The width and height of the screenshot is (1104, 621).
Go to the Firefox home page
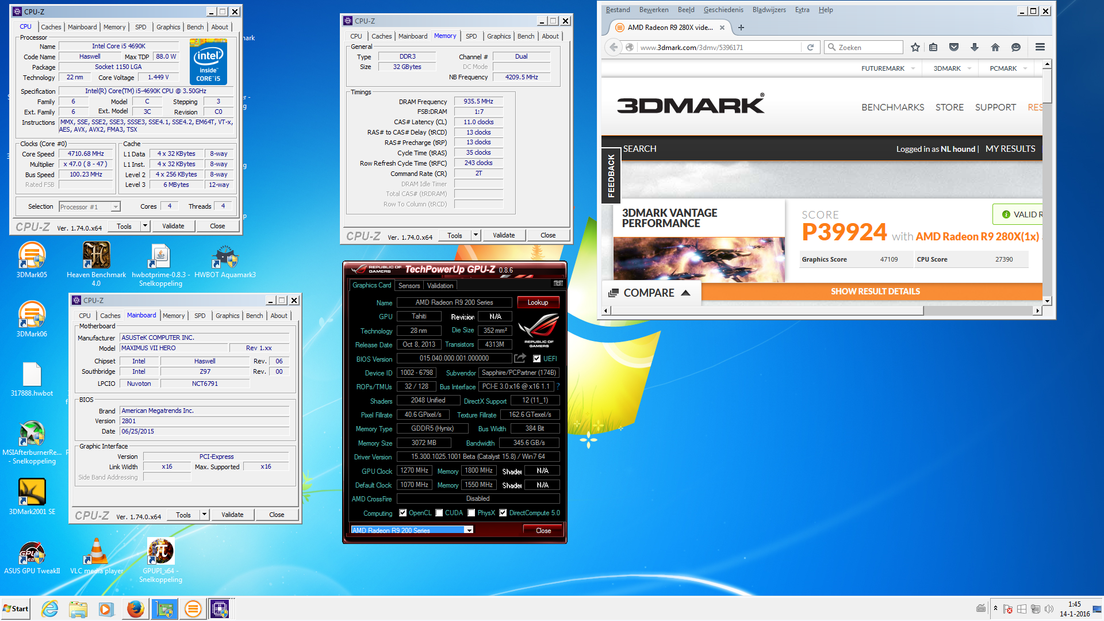(995, 47)
